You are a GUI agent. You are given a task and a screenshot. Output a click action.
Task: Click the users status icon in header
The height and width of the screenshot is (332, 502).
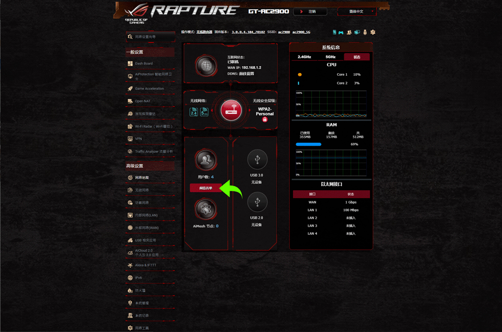pyautogui.click(x=349, y=32)
